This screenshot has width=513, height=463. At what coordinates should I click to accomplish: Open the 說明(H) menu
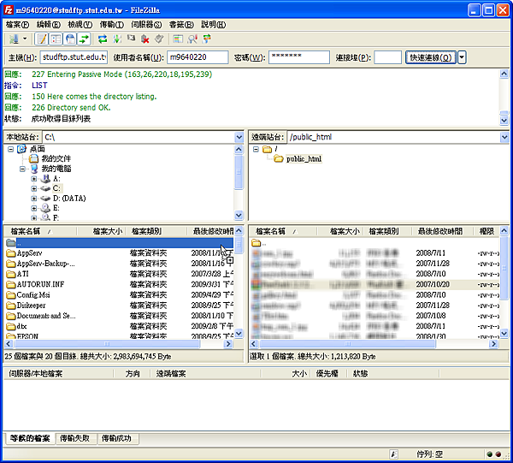point(213,25)
